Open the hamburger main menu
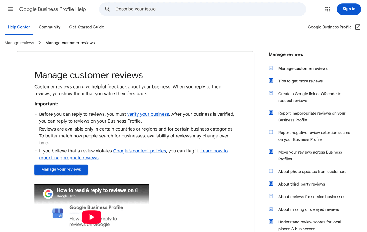The height and width of the screenshot is (232, 367). pyautogui.click(x=10, y=9)
